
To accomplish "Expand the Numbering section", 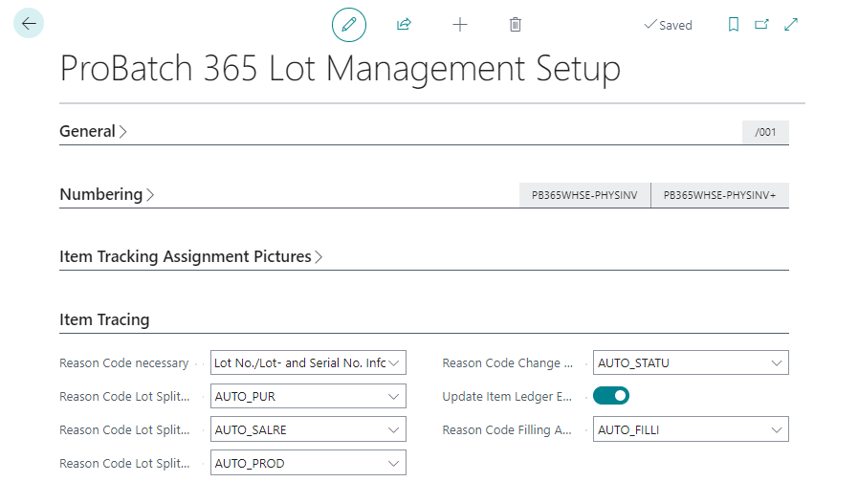I will [107, 194].
